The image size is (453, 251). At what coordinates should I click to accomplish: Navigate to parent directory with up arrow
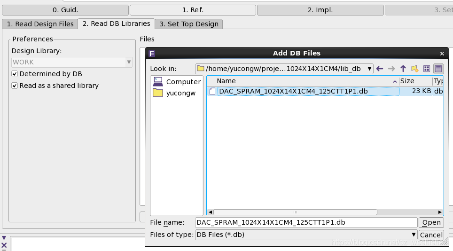403,69
